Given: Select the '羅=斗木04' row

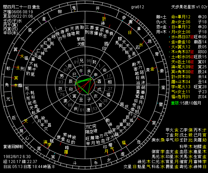Looking at the screenshot, I should tap(189, 82).
